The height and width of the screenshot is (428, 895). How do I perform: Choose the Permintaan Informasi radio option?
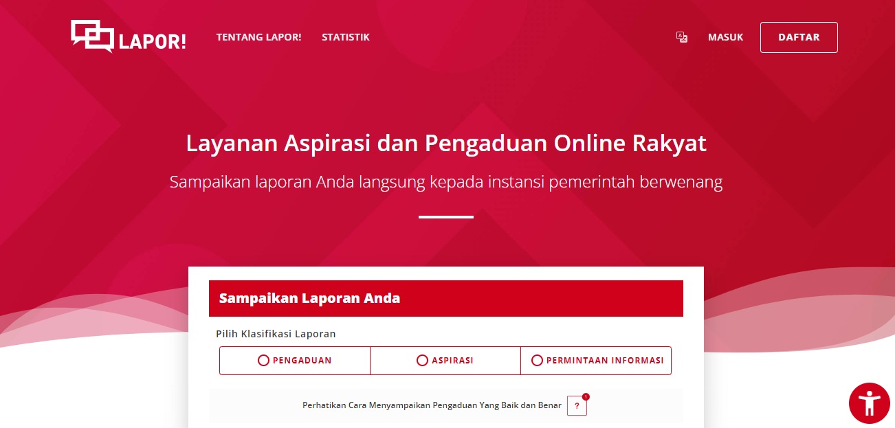tap(537, 360)
